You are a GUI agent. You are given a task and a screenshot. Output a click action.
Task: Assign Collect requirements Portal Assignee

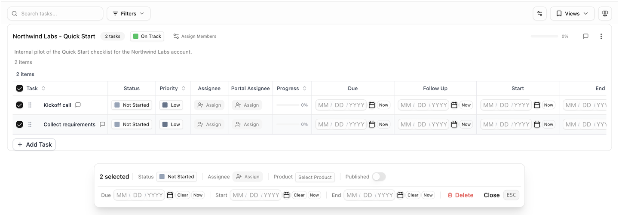coord(247,124)
